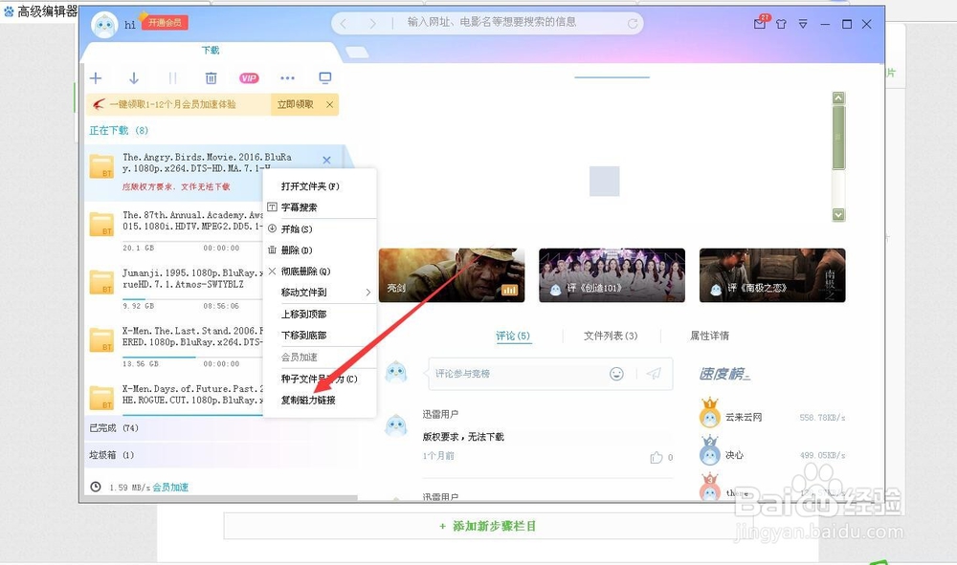Choose 彻底删除(Q) in the context menu

306,272
